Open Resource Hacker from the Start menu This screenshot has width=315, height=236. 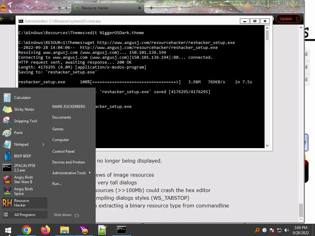(25, 203)
